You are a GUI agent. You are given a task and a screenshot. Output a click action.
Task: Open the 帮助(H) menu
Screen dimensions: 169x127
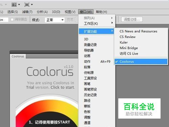[x=101, y=12]
